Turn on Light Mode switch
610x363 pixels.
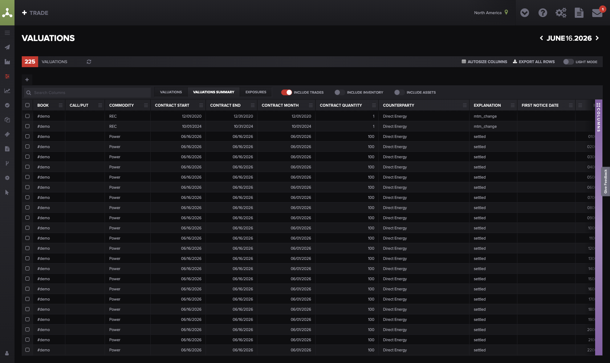coord(568,62)
